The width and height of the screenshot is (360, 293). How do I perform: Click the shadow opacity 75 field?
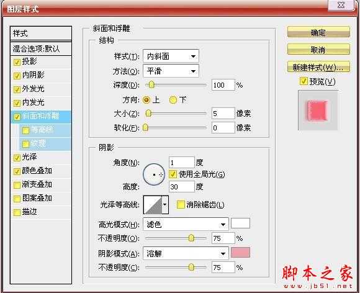pos(223,268)
